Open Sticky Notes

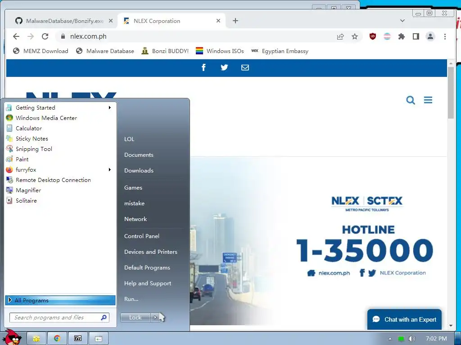coord(60,138)
